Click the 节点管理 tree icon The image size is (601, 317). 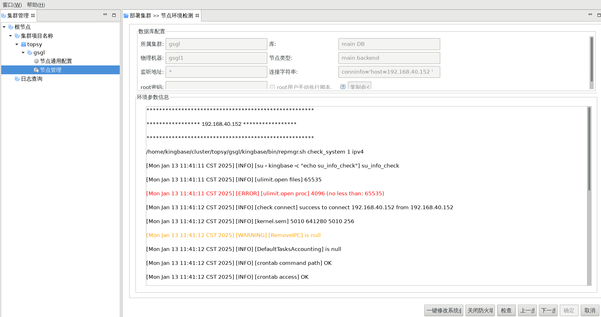pos(36,70)
